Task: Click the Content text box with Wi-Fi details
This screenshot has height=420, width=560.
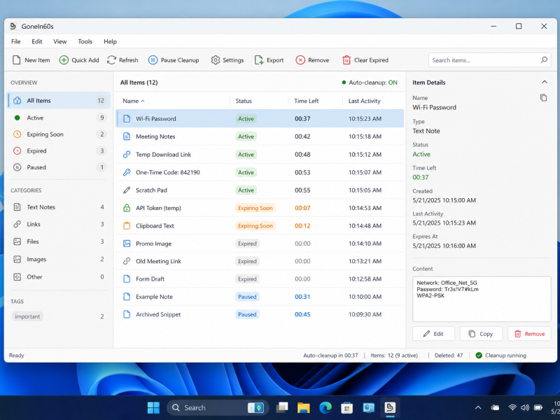Action: pyautogui.click(x=482, y=300)
